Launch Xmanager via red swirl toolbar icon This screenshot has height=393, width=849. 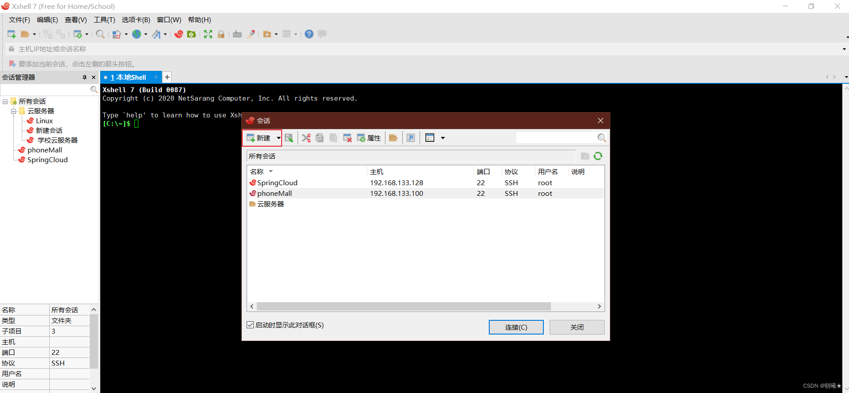[179, 34]
